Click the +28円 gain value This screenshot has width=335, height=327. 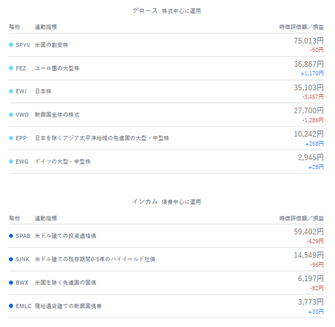316,167
